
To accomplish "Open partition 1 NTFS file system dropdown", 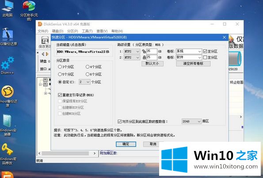I will click(132, 51).
